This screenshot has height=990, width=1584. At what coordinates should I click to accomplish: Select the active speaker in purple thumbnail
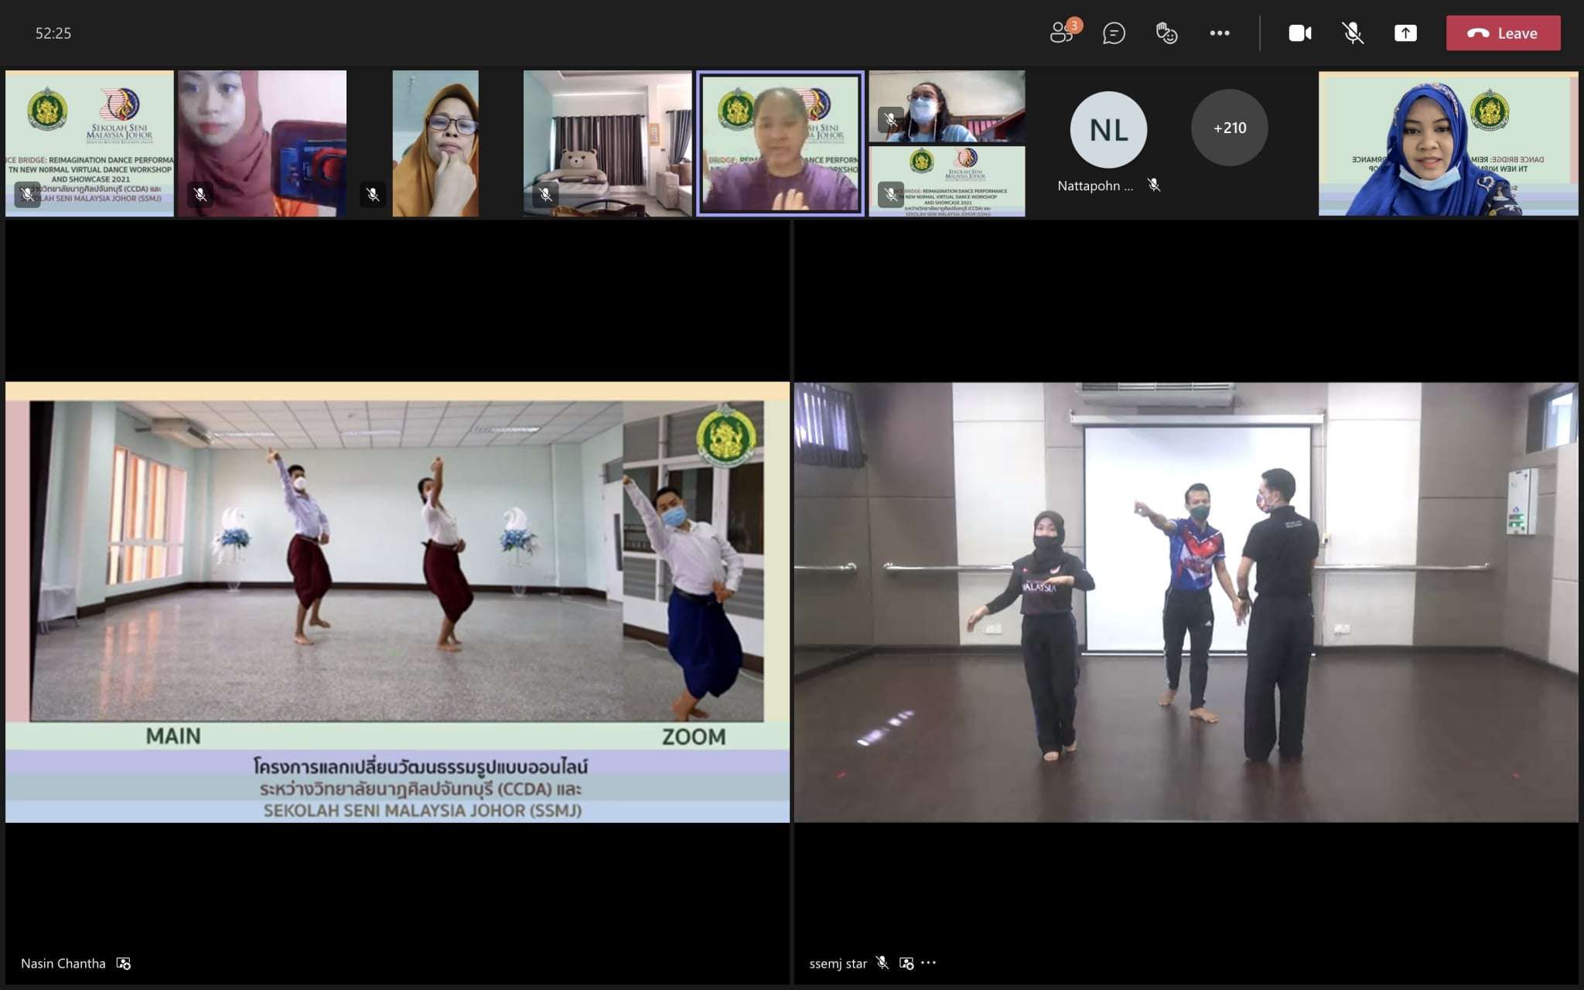tap(780, 144)
